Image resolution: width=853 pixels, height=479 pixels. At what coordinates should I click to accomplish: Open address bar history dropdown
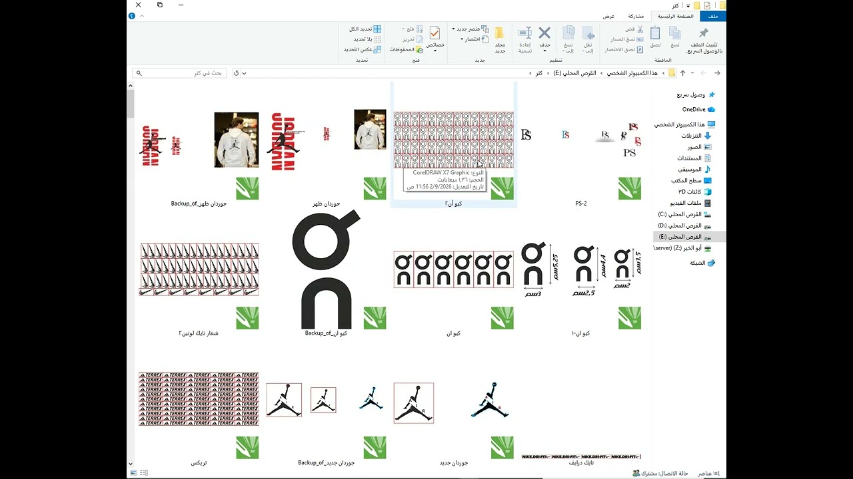click(x=245, y=73)
